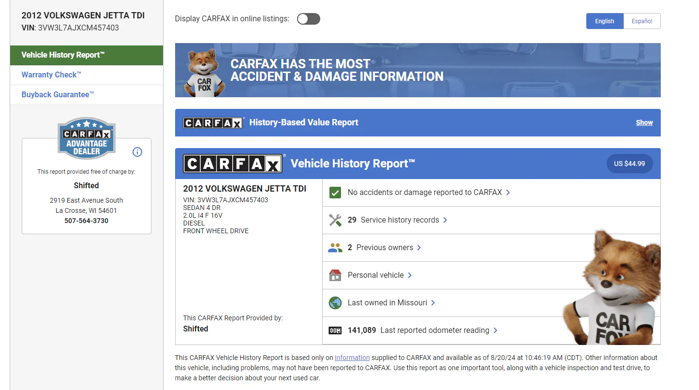Expand the service history records chevron
The width and height of the screenshot is (699, 390).
point(445,220)
